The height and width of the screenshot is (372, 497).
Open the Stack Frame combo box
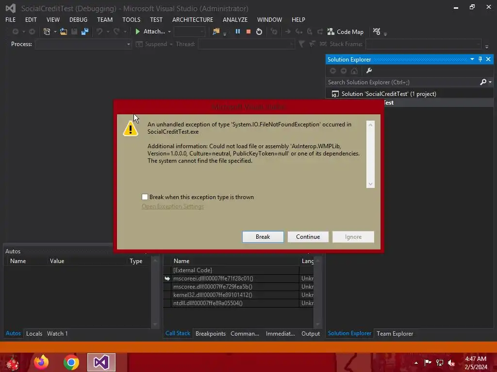tap(423, 44)
